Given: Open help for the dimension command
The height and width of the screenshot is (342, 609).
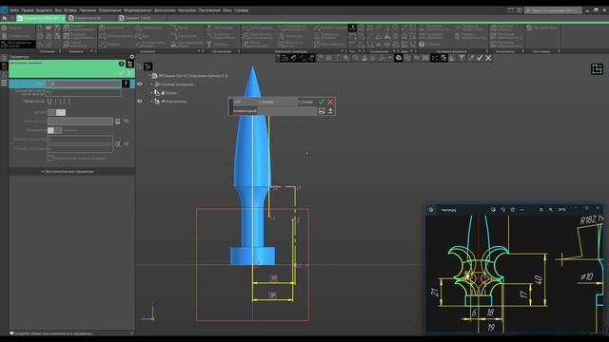Looking at the screenshot, I should click(x=122, y=64).
